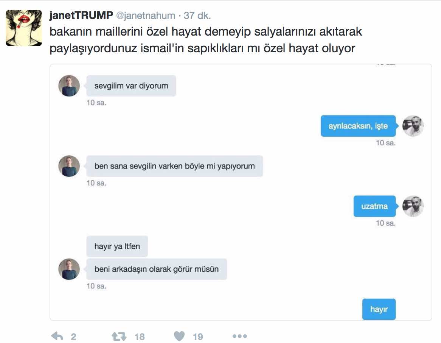Image resolution: width=441 pixels, height=343 pixels.
Task: Click the blue 'hayır' message bubble
Action: click(379, 309)
